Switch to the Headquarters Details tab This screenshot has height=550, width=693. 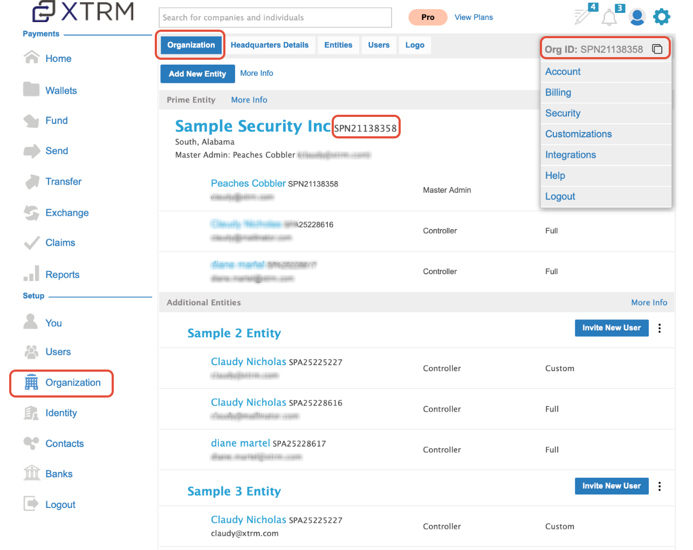[x=270, y=45]
